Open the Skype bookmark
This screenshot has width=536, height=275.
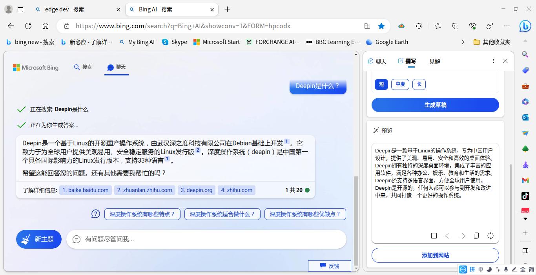[x=175, y=42]
